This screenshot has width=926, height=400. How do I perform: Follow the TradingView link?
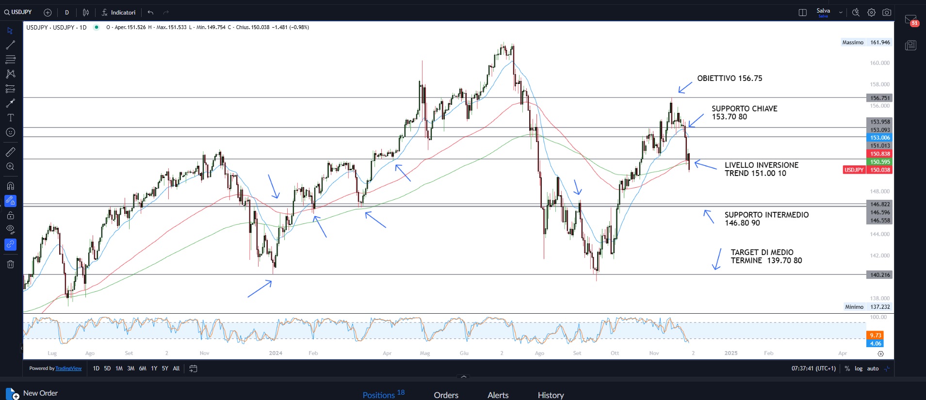click(68, 368)
